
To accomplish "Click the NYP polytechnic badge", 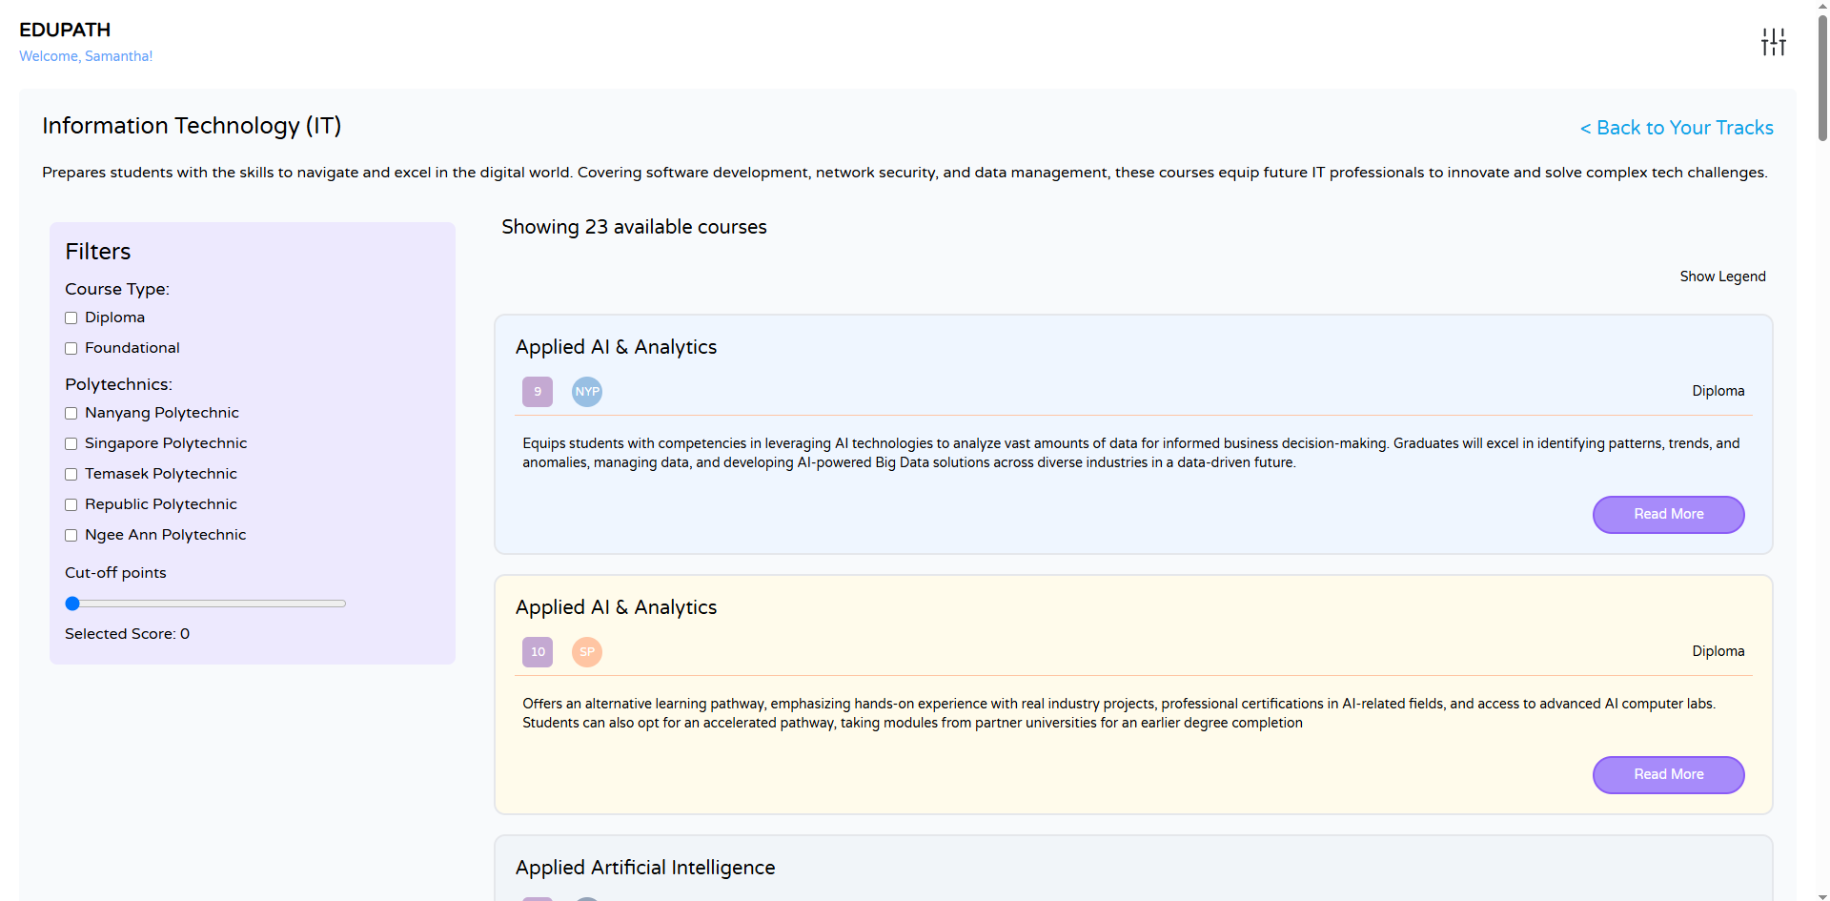I will point(587,392).
